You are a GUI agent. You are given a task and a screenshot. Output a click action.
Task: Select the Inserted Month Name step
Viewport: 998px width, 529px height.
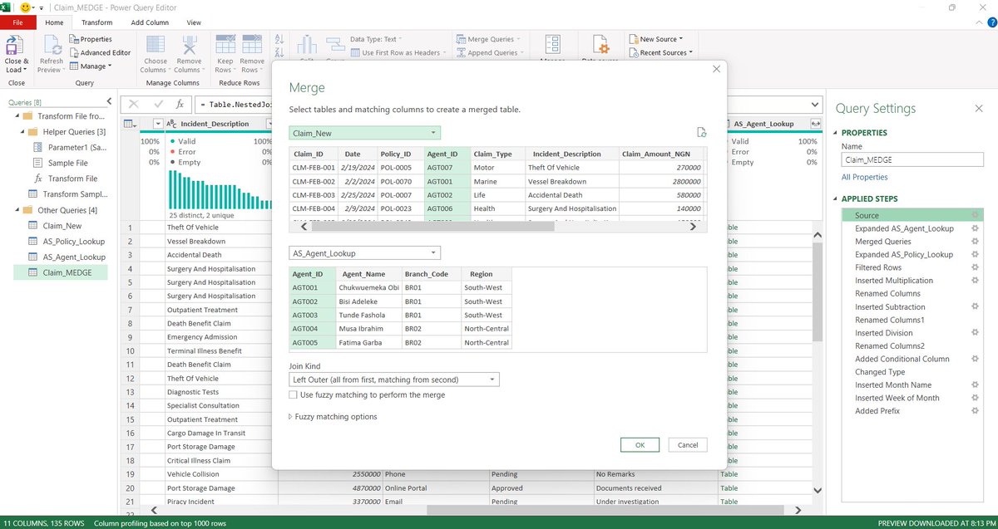[x=893, y=385]
